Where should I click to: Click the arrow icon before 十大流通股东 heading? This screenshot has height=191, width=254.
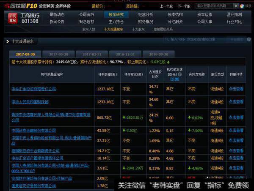(8, 41)
